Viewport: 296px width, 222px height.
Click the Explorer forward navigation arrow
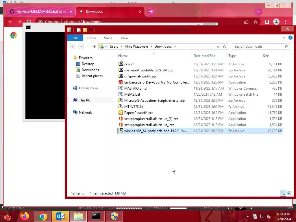[x=81, y=47]
